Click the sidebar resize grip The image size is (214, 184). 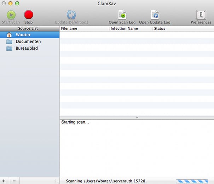pyautogui.click(x=57, y=181)
